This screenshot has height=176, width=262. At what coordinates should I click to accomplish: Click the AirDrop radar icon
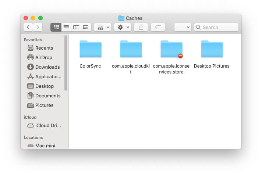(31, 57)
